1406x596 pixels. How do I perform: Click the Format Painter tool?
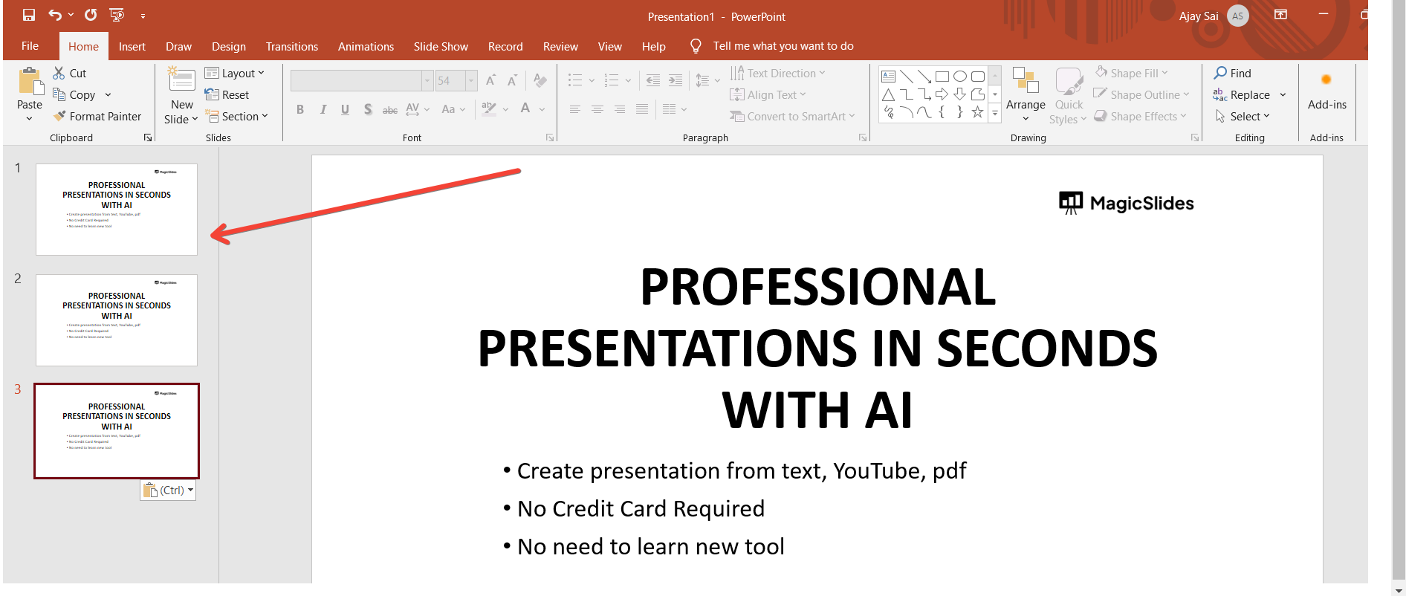click(97, 117)
